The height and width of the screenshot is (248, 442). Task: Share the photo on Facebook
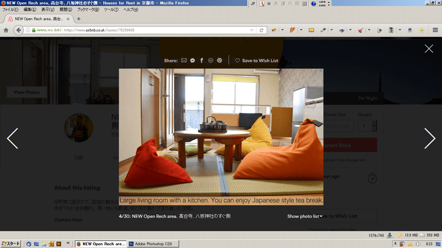click(x=201, y=61)
